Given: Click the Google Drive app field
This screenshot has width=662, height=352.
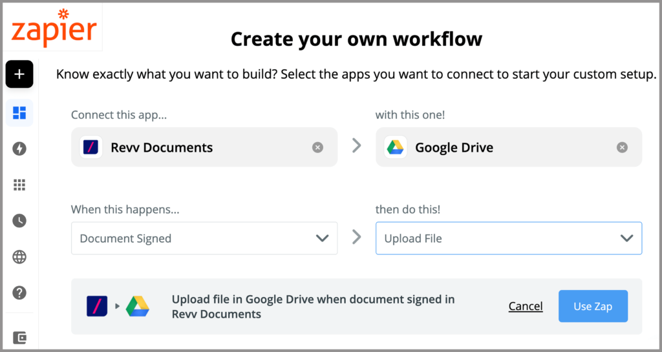Looking at the screenshot, I should click(x=509, y=147).
